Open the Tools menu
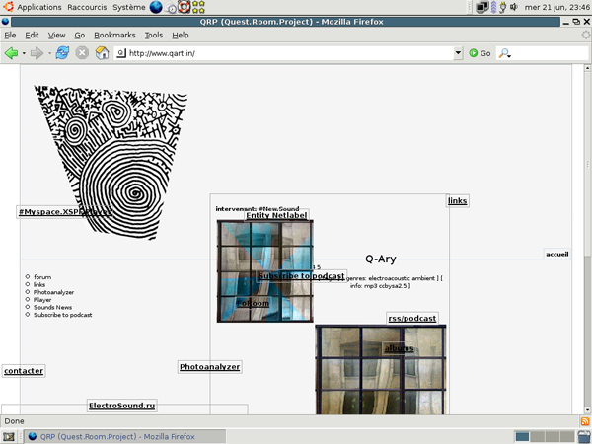Image resolution: width=592 pixels, height=444 pixels. 153,35
